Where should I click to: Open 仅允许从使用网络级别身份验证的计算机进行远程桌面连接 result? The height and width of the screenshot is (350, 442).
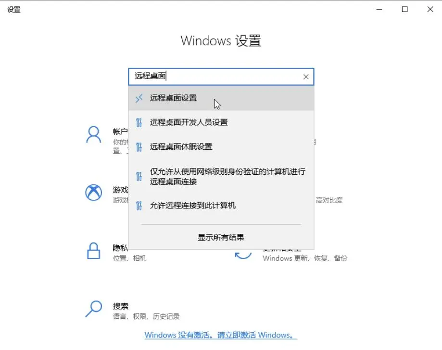click(221, 176)
